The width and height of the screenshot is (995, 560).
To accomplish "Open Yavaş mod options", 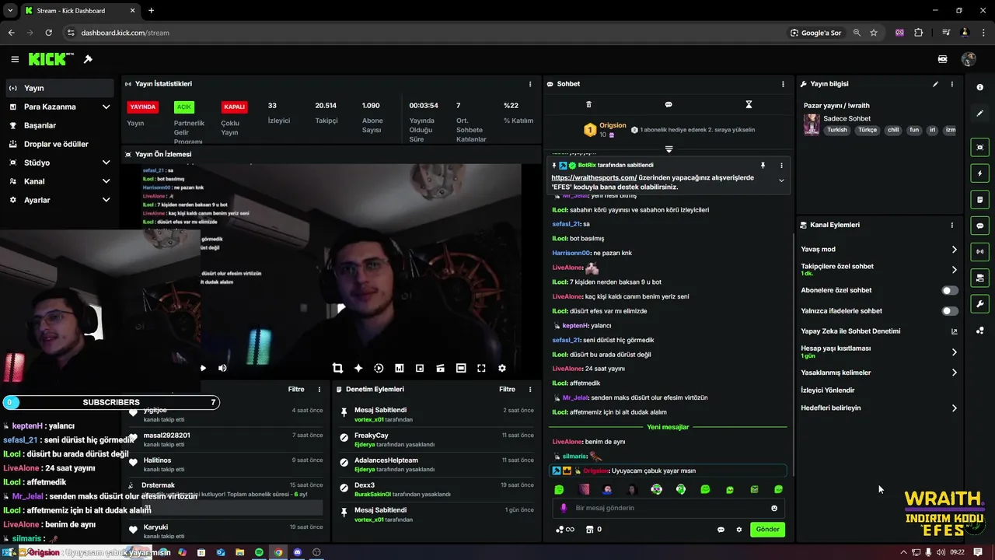I will pyautogui.click(x=879, y=250).
